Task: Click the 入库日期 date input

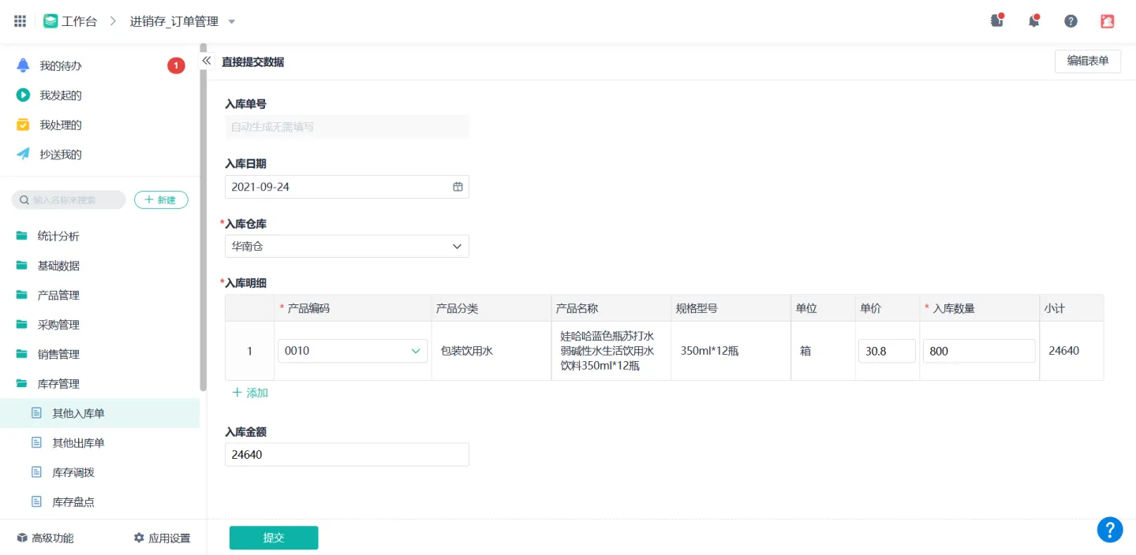Action: pos(347,187)
